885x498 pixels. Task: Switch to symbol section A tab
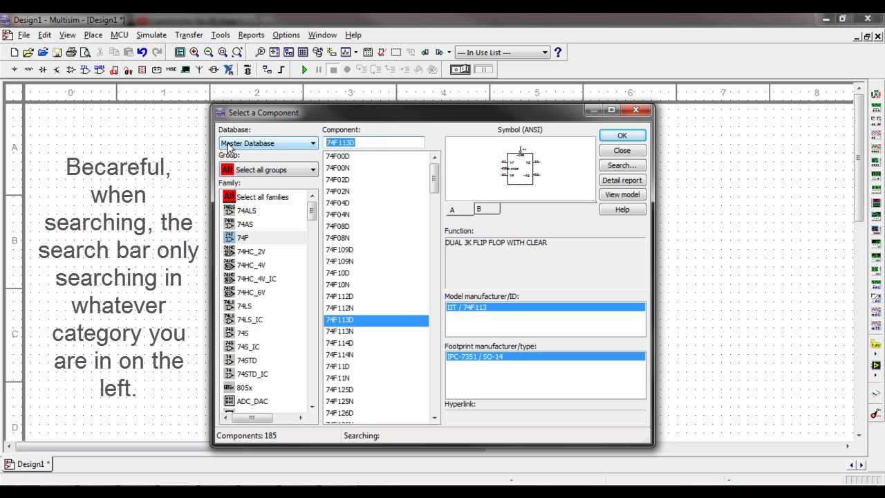tap(459, 210)
